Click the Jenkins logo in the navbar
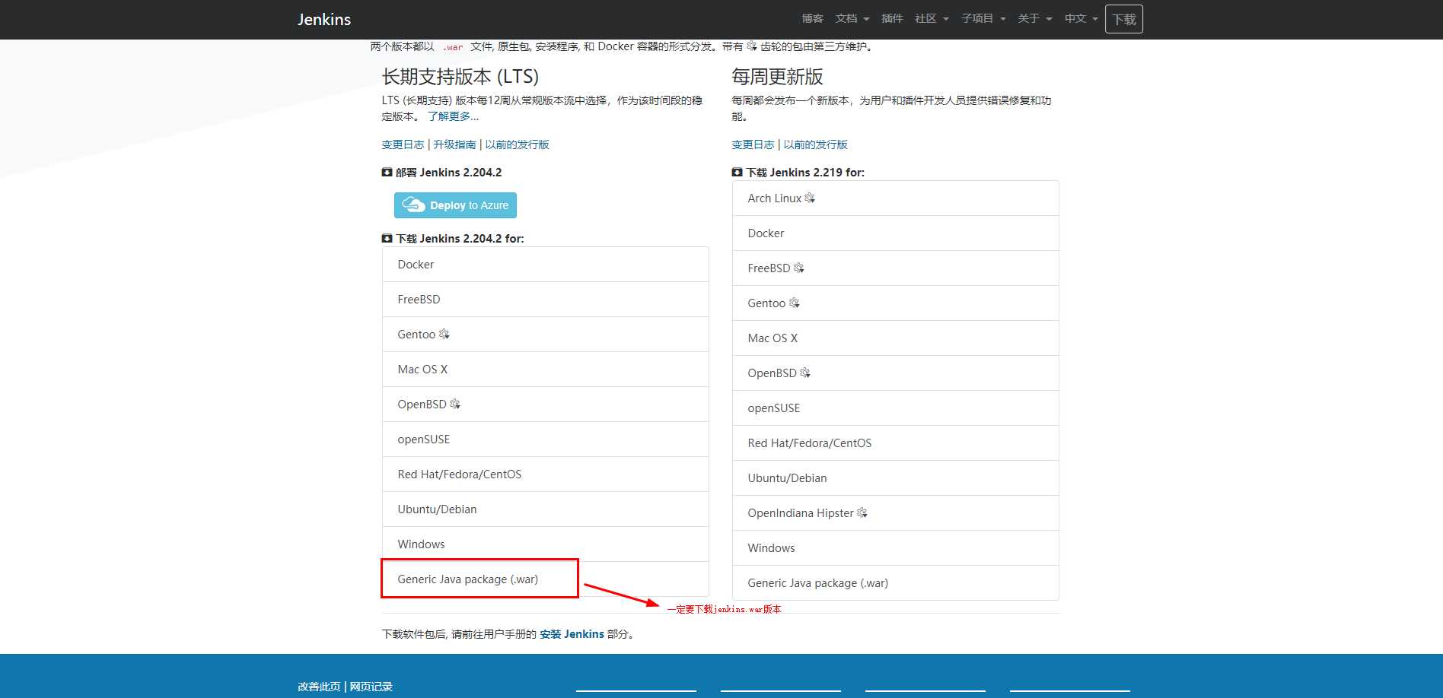 point(324,20)
